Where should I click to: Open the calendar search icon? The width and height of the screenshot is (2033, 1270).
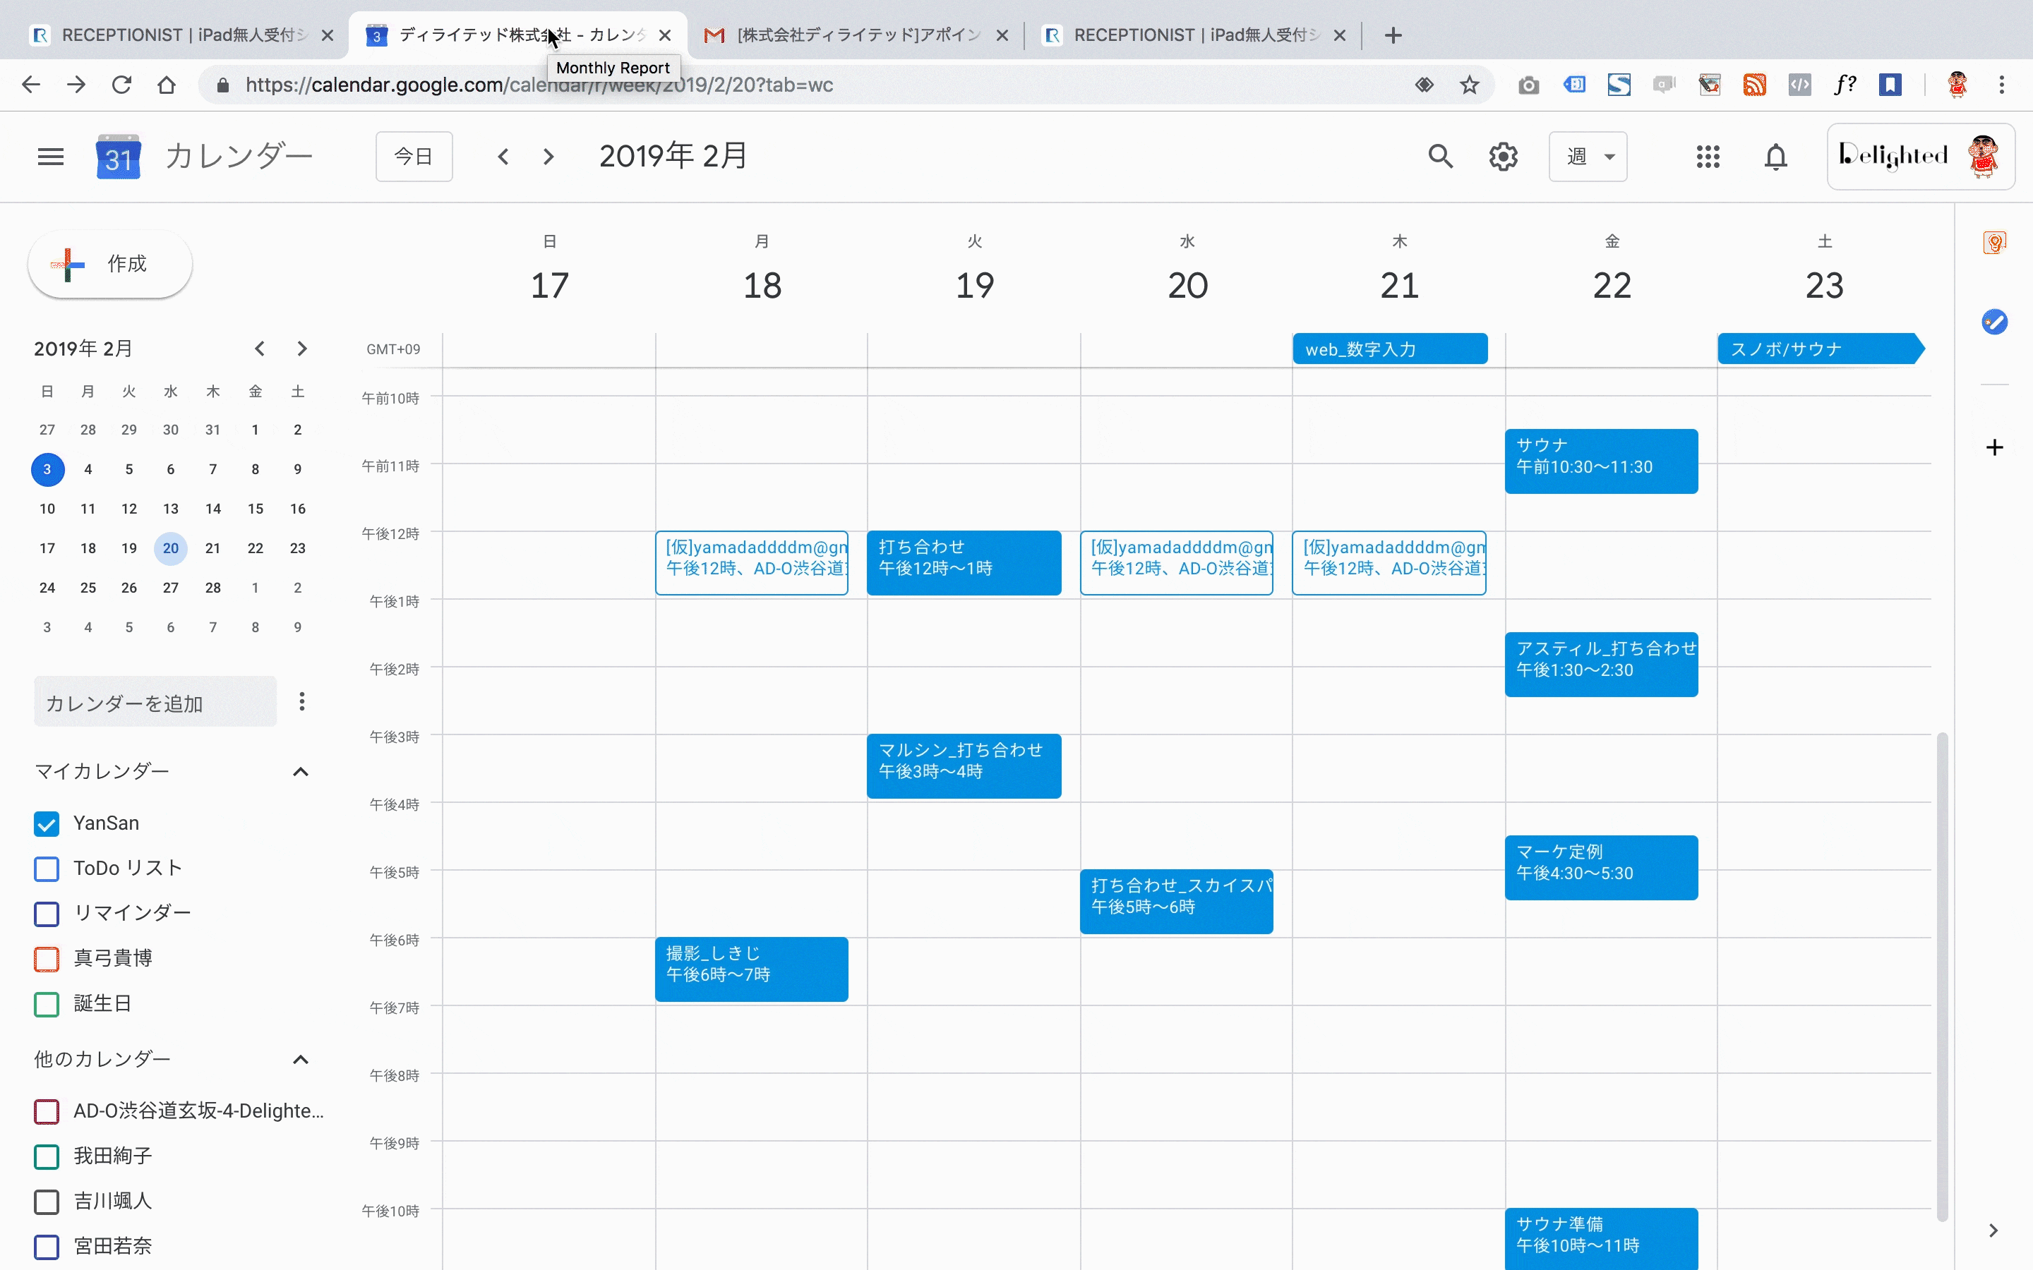[1440, 156]
